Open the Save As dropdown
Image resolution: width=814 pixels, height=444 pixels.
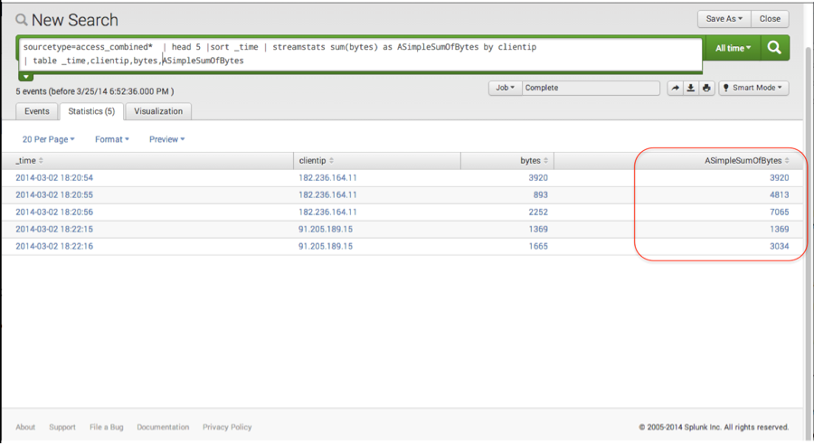724,18
